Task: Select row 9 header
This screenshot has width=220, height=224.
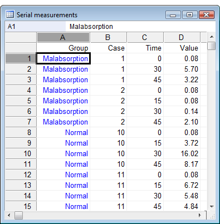Action: (21, 143)
